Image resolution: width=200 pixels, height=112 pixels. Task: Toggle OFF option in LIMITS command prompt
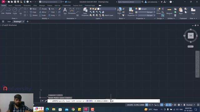point(90,101)
